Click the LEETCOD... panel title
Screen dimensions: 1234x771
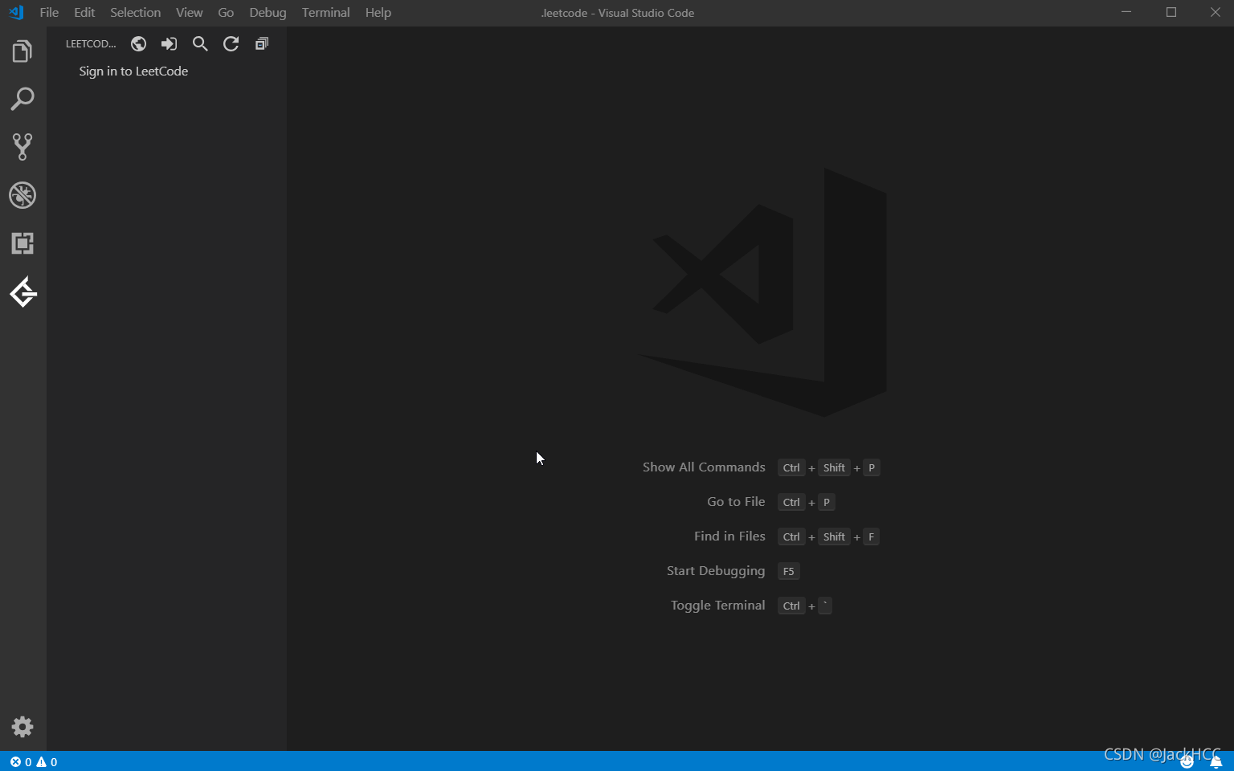[91, 44]
